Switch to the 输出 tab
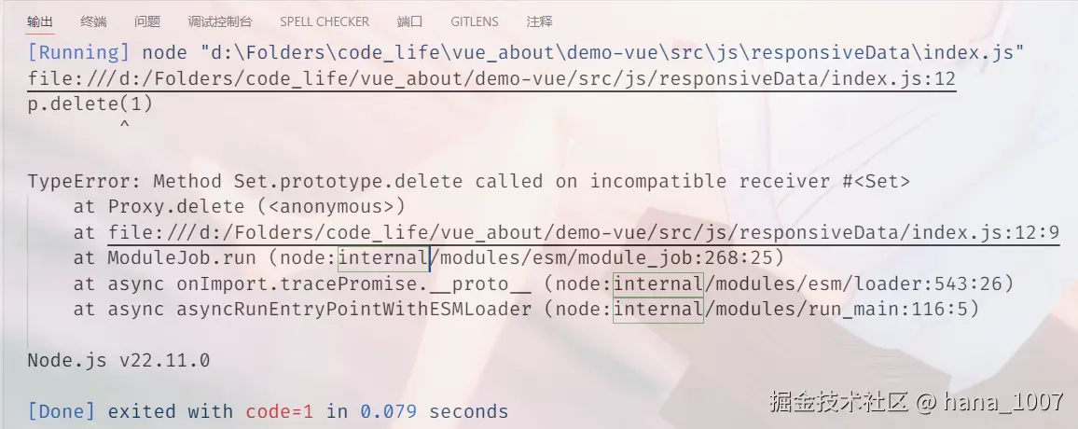1078x429 pixels. pyautogui.click(x=40, y=21)
